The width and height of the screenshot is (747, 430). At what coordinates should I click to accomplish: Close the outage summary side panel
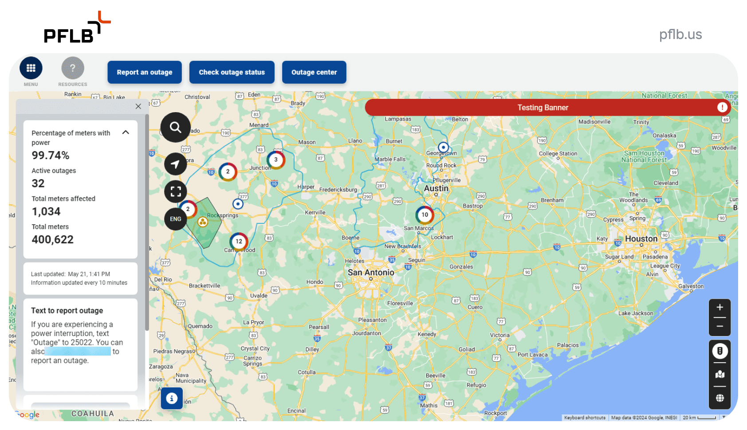click(x=138, y=106)
